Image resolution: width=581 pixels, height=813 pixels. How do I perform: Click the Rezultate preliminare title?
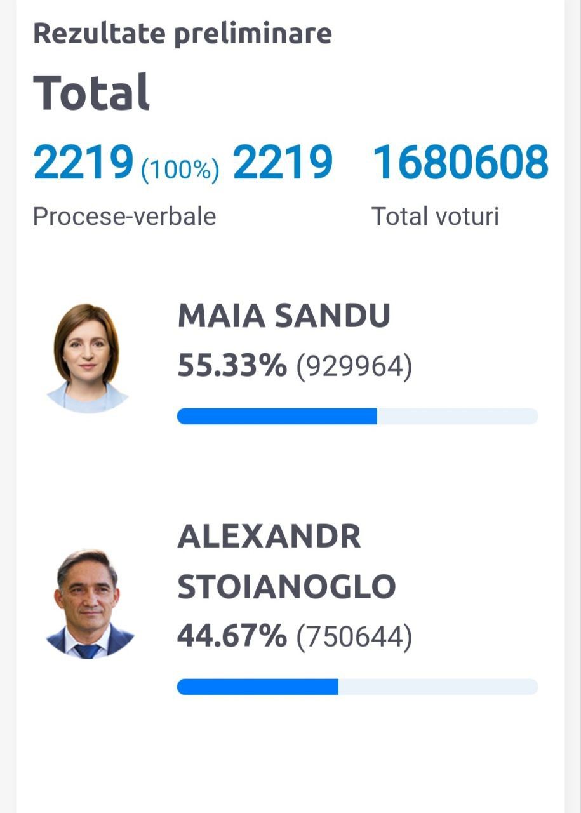click(x=182, y=33)
